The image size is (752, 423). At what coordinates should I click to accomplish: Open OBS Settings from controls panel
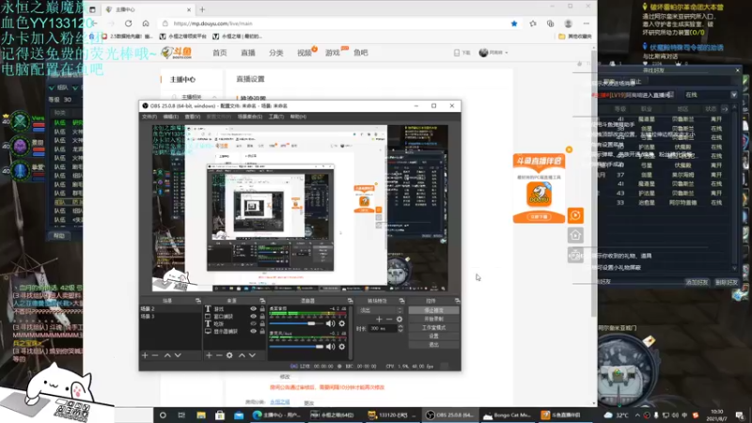[433, 337]
